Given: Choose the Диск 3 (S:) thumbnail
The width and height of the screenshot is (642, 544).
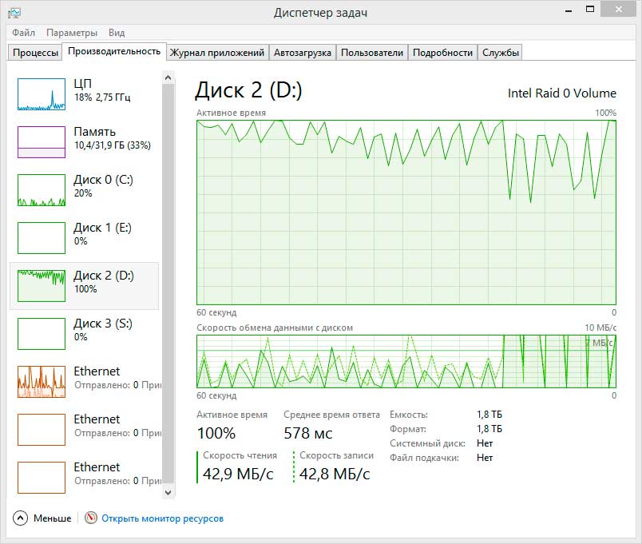Looking at the screenshot, I should pyautogui.click(x=42, y=334).
